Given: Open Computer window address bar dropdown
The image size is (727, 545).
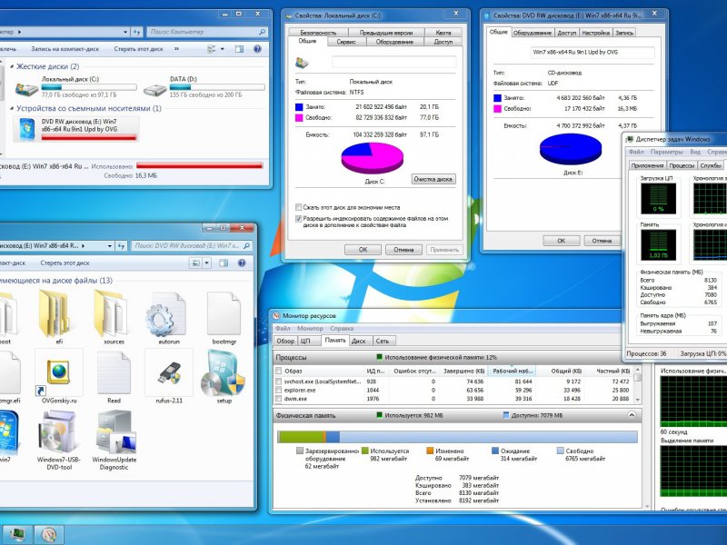Looking at the screenshot, I should [125, 32].
